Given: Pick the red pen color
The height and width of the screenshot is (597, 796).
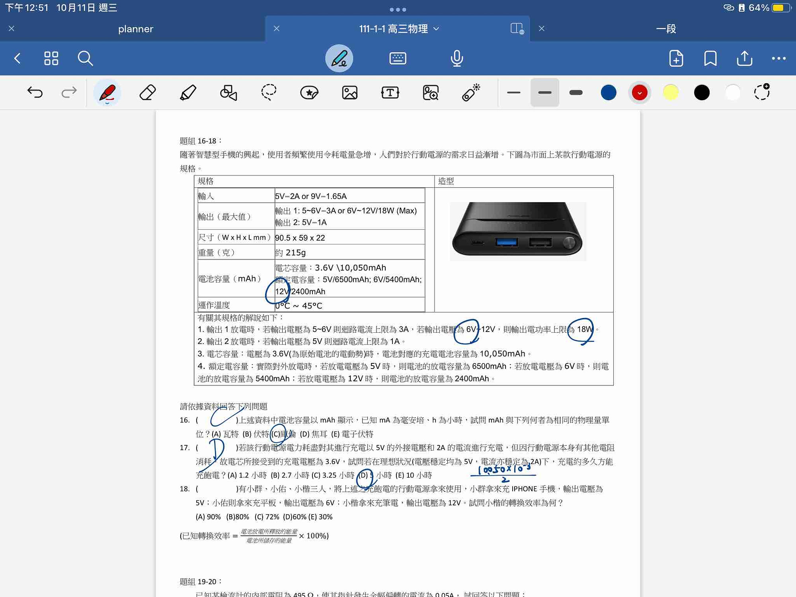Looking at the screenshot, I should pyautogui.click(x=640, y=92).
